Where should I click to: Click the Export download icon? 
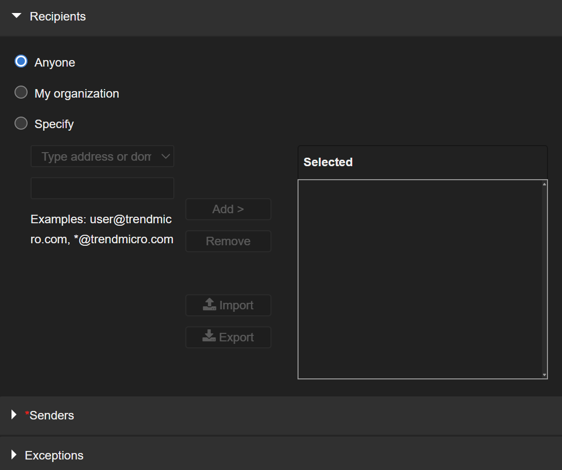209,337
